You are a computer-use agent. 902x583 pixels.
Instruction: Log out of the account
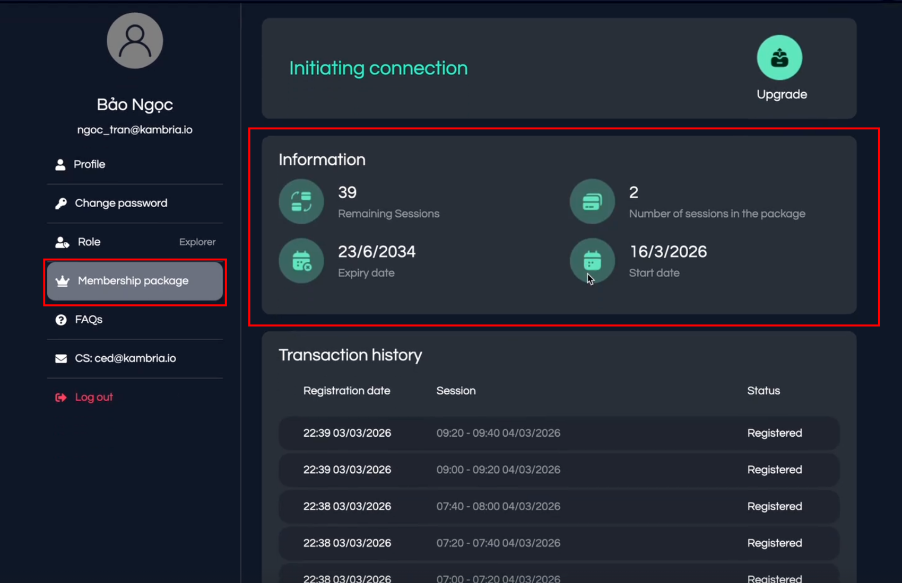[x=93, y=397]
